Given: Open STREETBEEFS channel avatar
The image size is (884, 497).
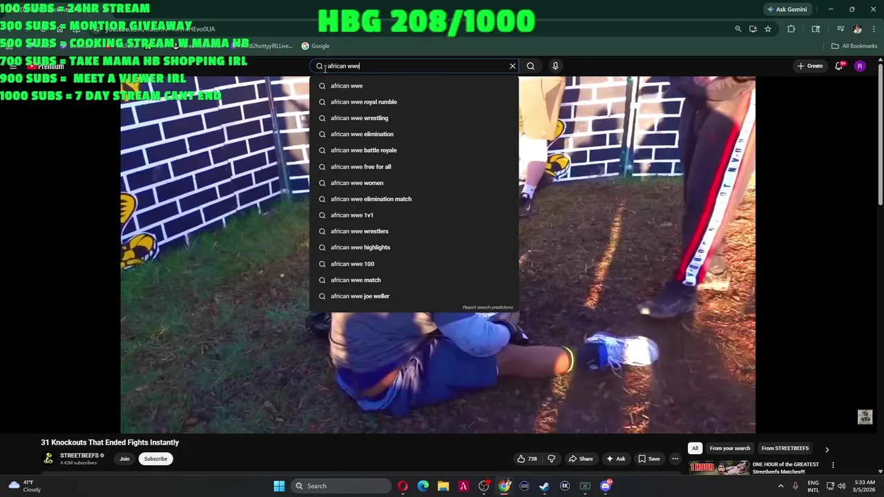Looking at the screenshot, I should (48, 458).
